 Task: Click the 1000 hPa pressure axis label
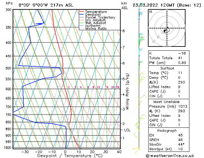[8, 148]
